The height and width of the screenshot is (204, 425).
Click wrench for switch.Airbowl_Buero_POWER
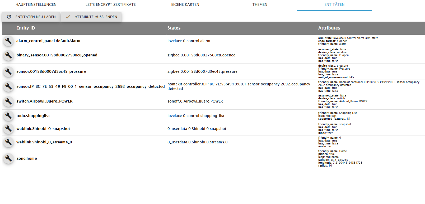(8, 101)
